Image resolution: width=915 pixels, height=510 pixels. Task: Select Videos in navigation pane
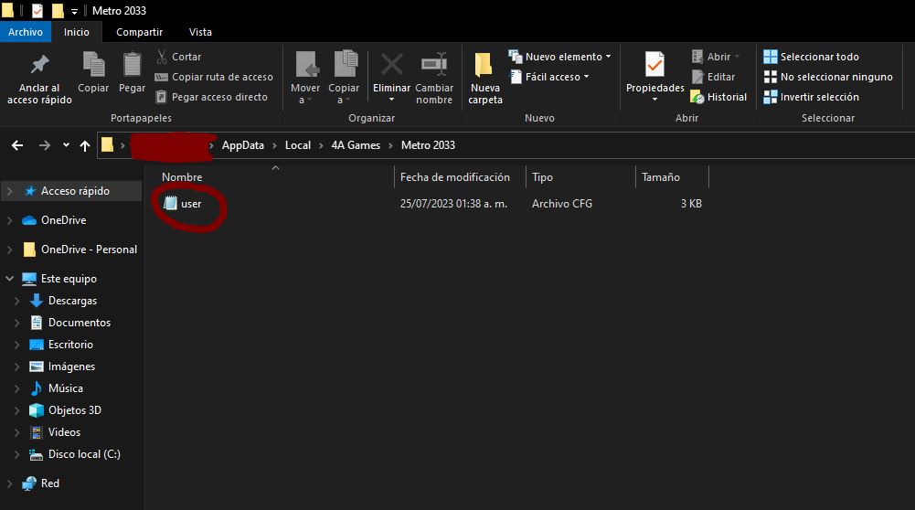coord(64,431)
